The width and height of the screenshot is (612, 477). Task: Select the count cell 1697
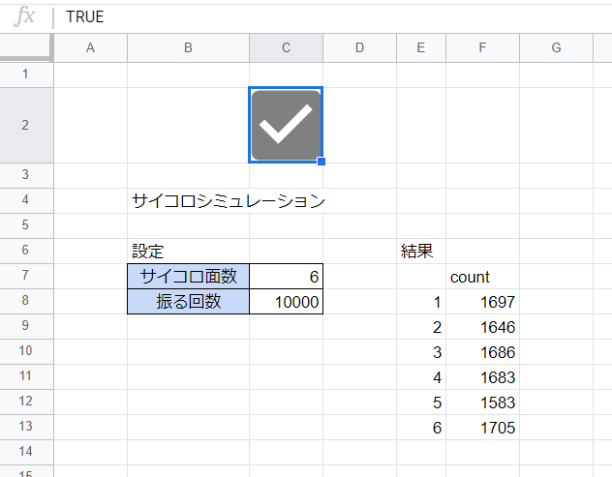[x=482, y=301]
